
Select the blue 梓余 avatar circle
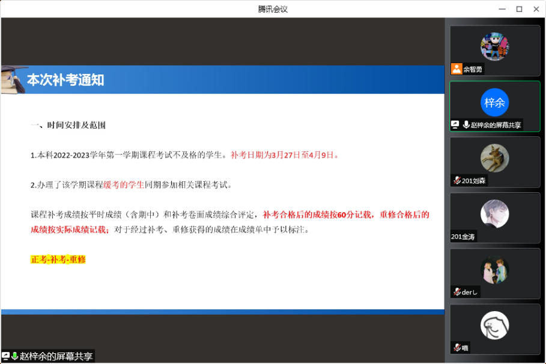click(494, 102)
